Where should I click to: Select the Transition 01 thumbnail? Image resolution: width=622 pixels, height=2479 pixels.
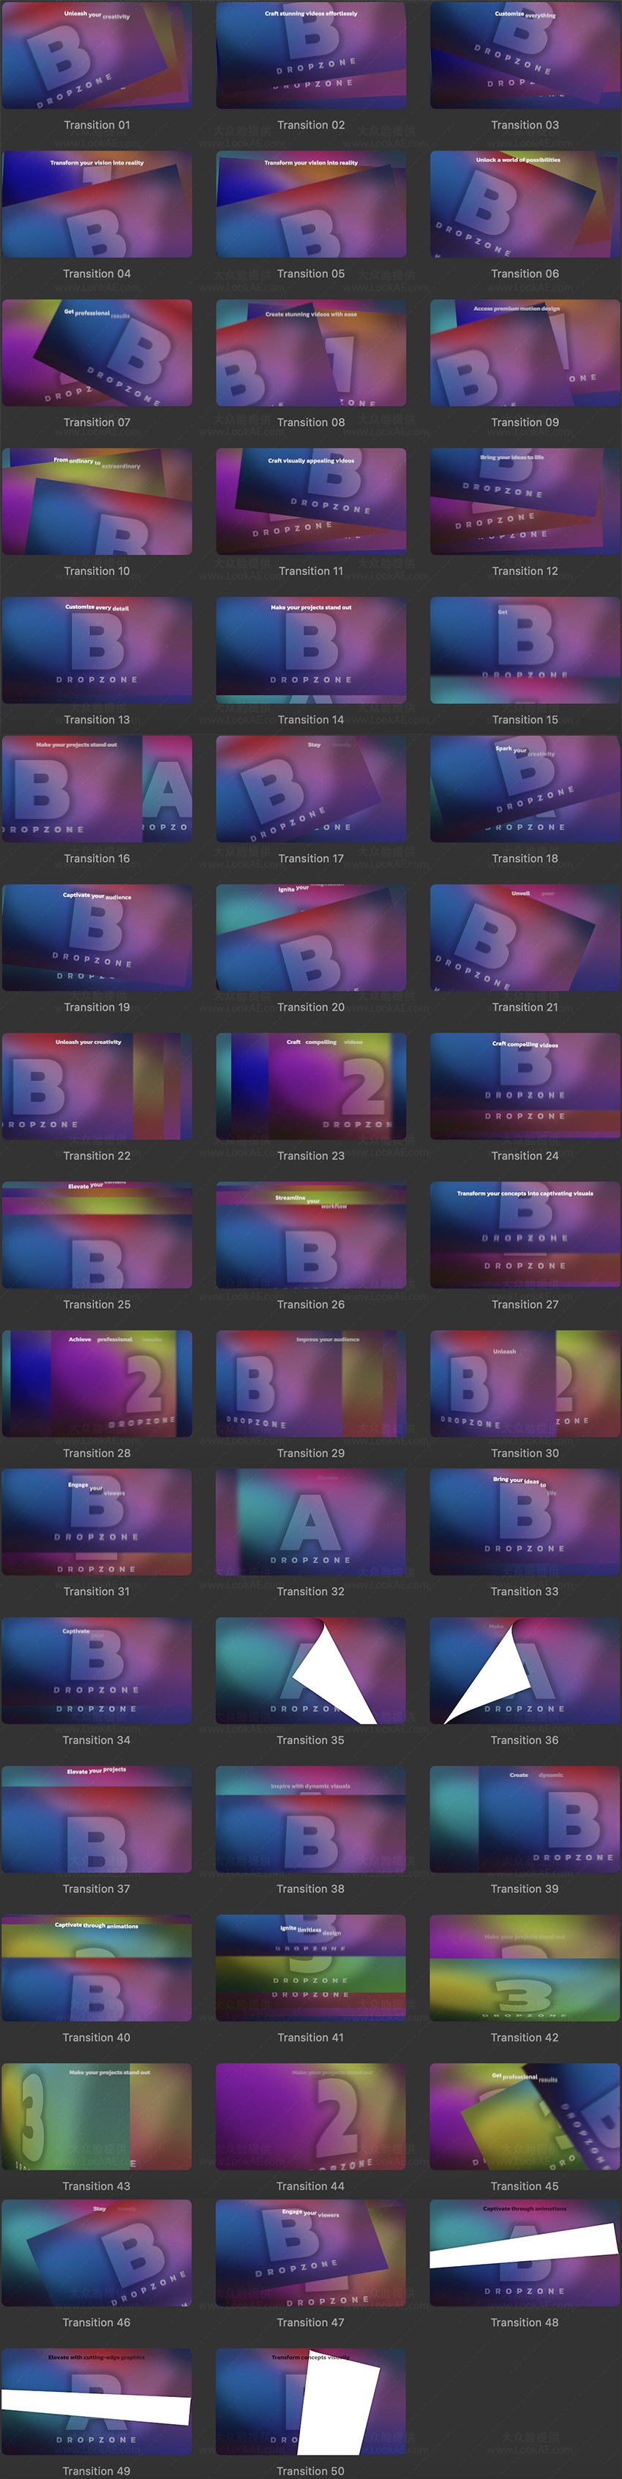click(97, 55)
